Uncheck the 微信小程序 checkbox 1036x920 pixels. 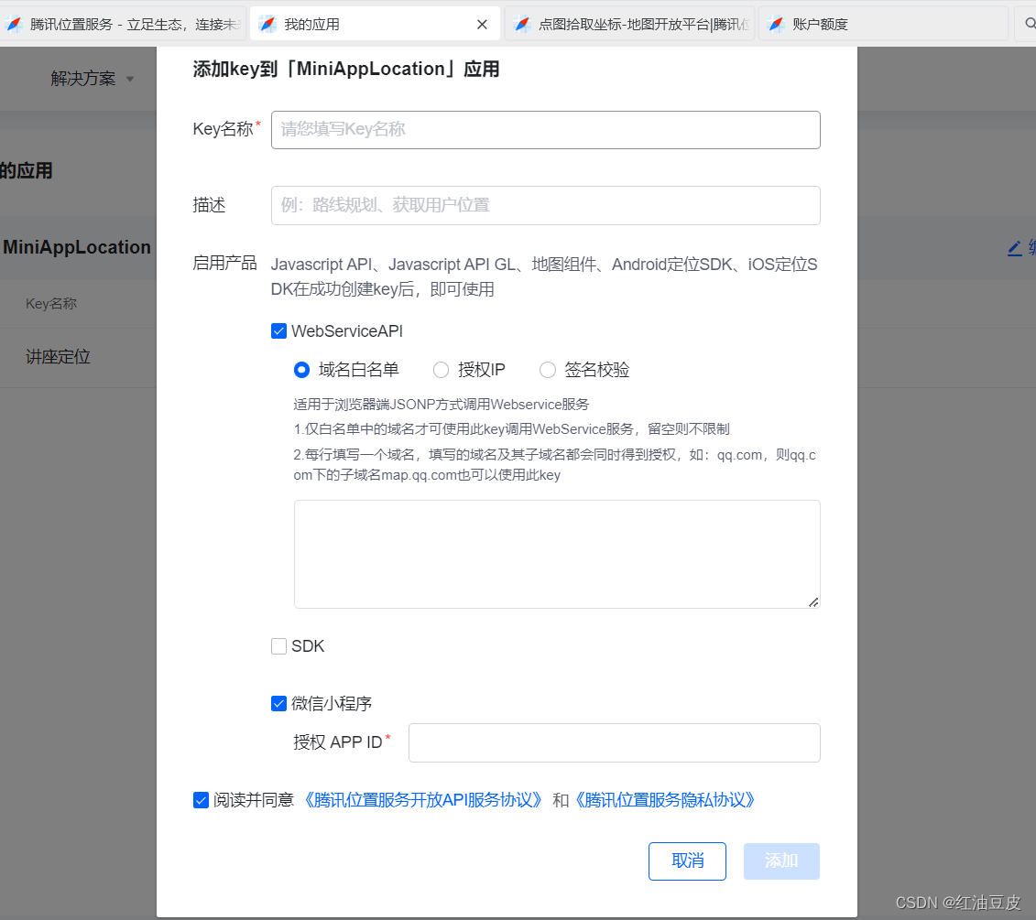(x=278, y=703)
